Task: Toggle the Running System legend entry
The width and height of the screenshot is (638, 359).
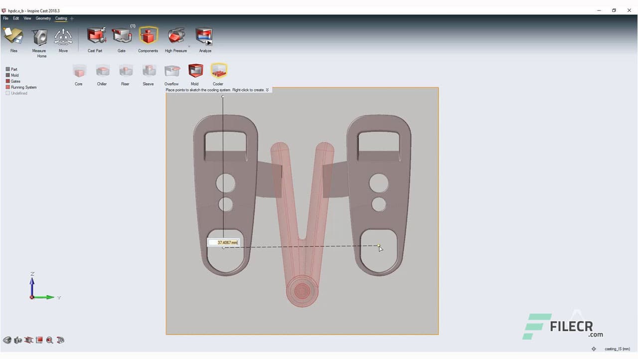Action: click(x=21, y=87)
